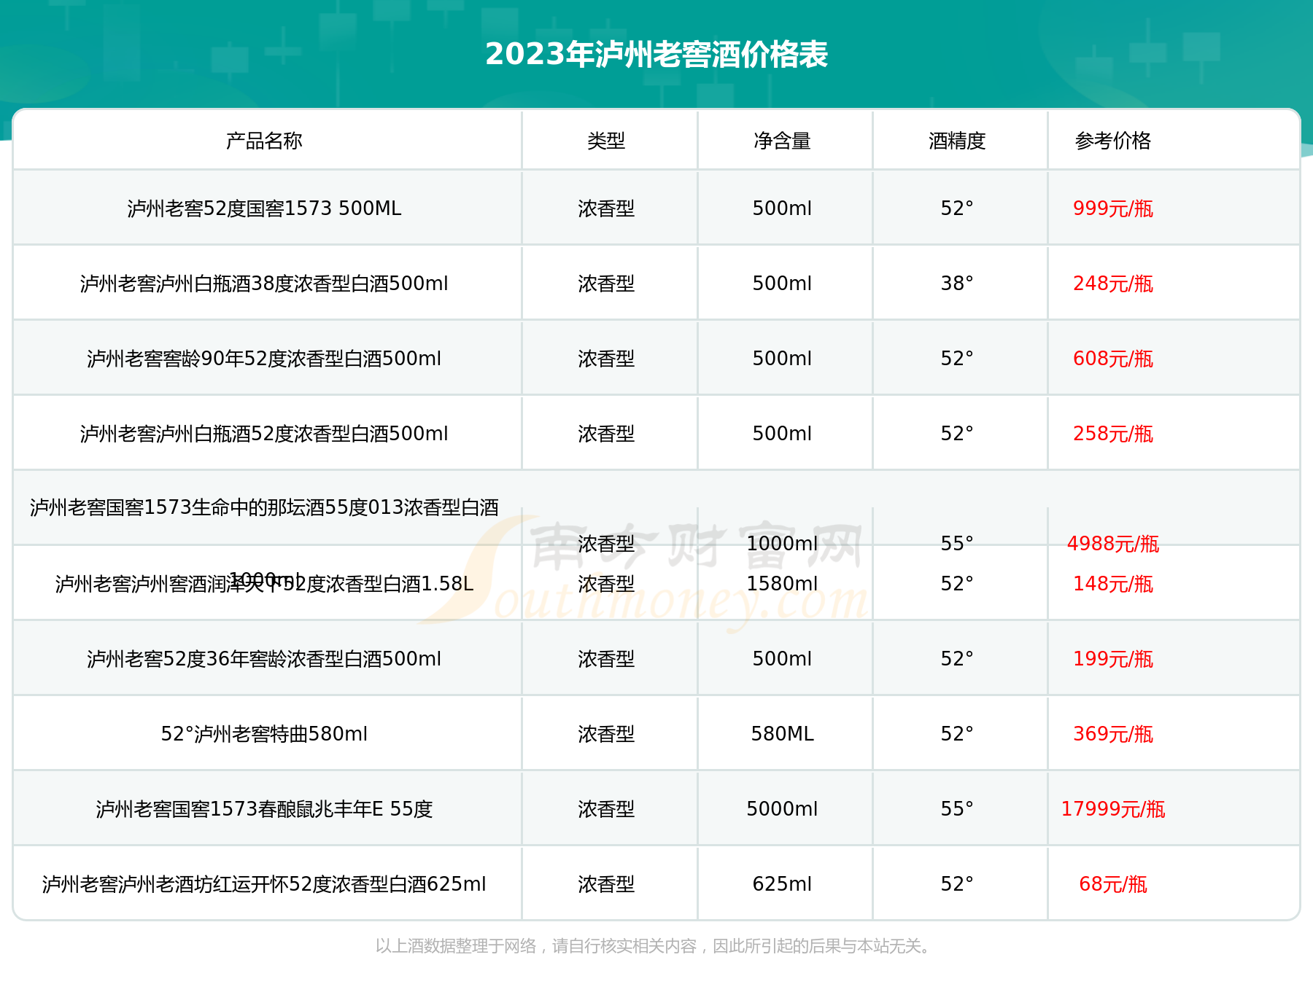Click the 580ML net content cell
Screen dimensions: 1313x984
coord(782,734)
